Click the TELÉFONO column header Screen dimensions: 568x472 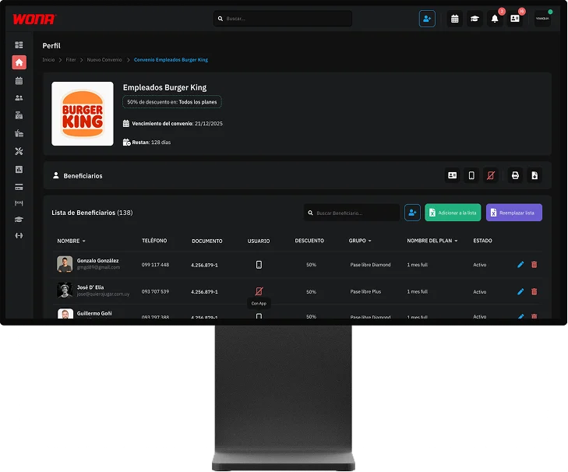coord(154,241)
